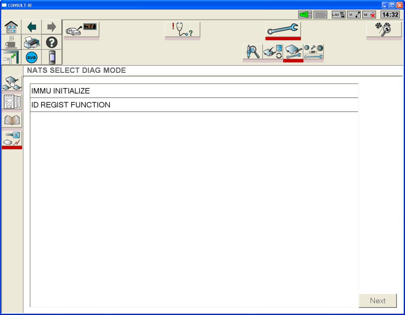405x315 pixels.
Task: Click the screen capture window icon
Action: coord(11,57)
